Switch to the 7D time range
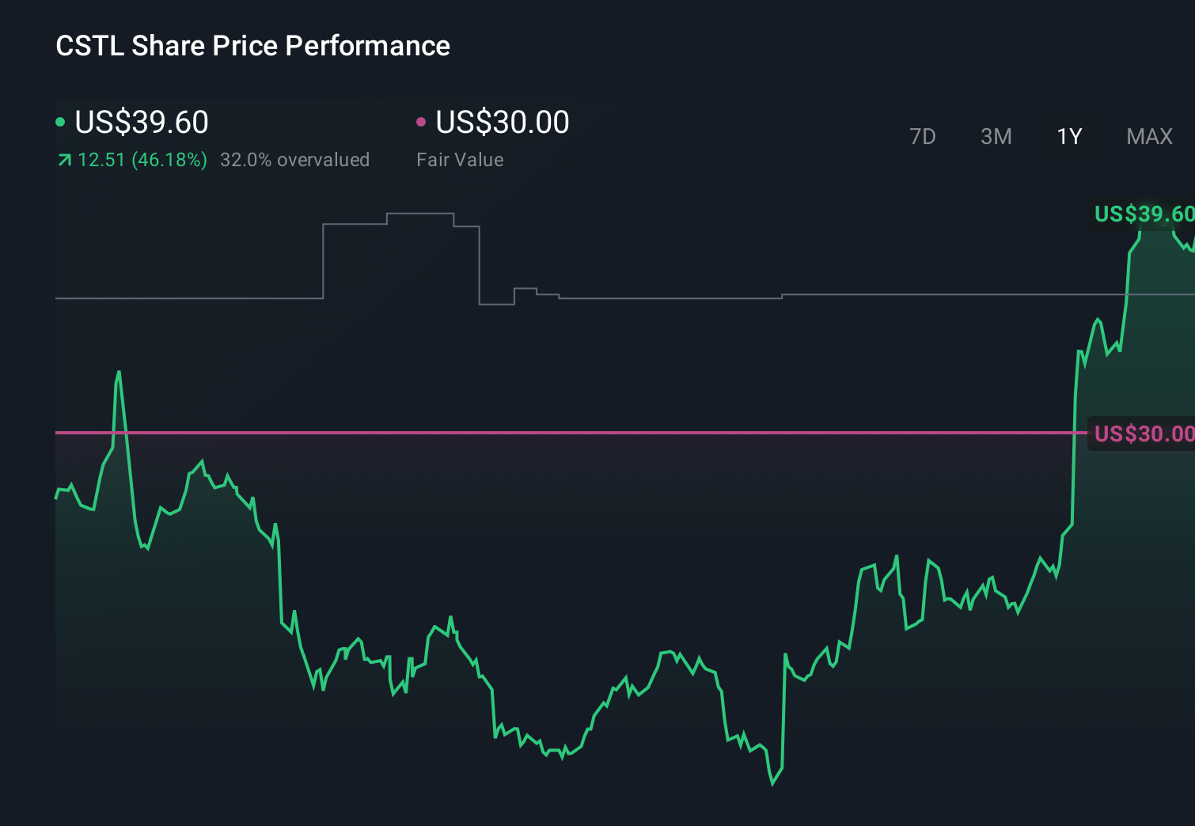Viewport: 1195px width, 826px height. (923, 136)
